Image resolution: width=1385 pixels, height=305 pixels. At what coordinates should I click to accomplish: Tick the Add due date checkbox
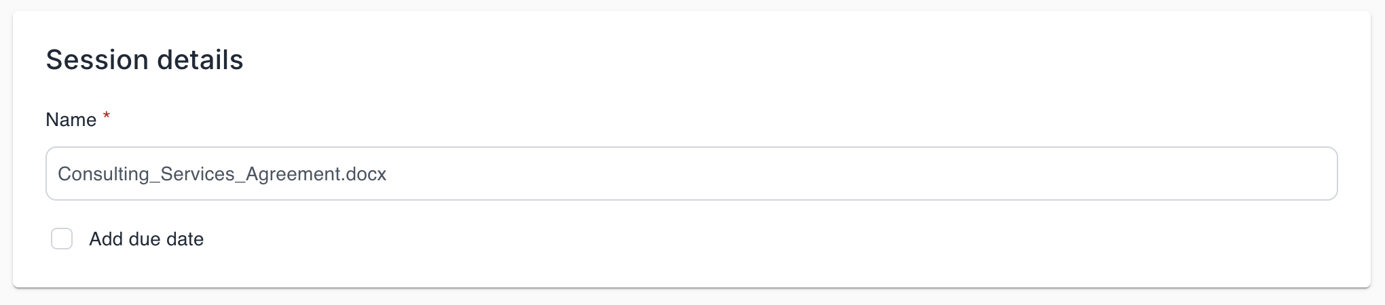(x=62, y=239)
